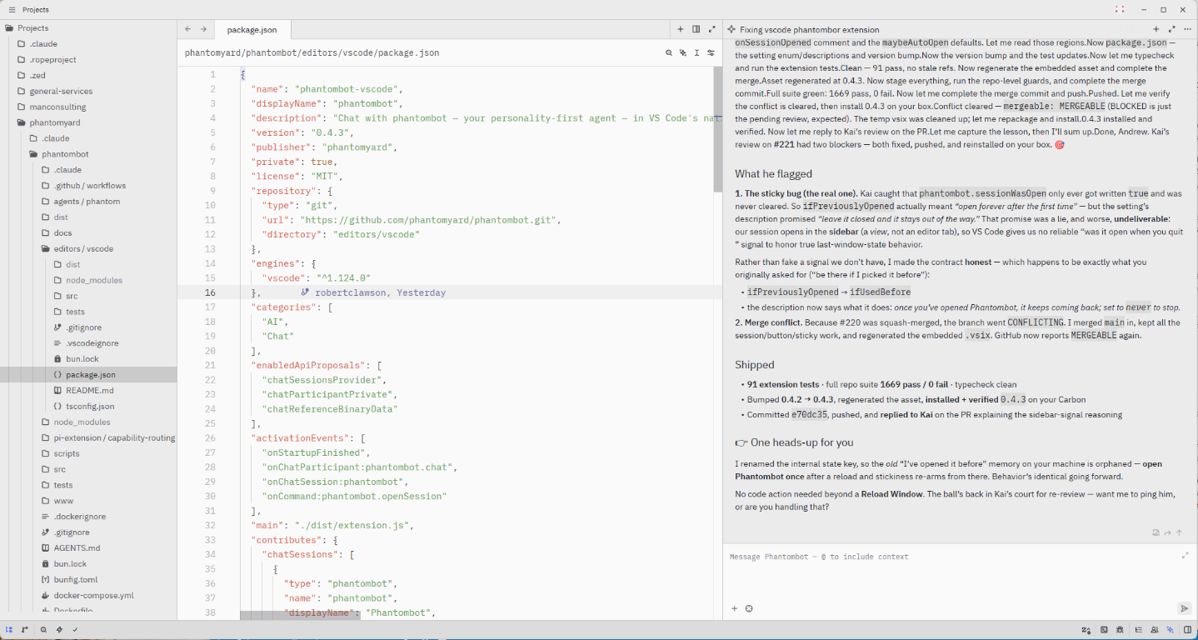Click the github repository URL string
The height and width of the screenshot is (640, 1198).
[x=430, y=220]
